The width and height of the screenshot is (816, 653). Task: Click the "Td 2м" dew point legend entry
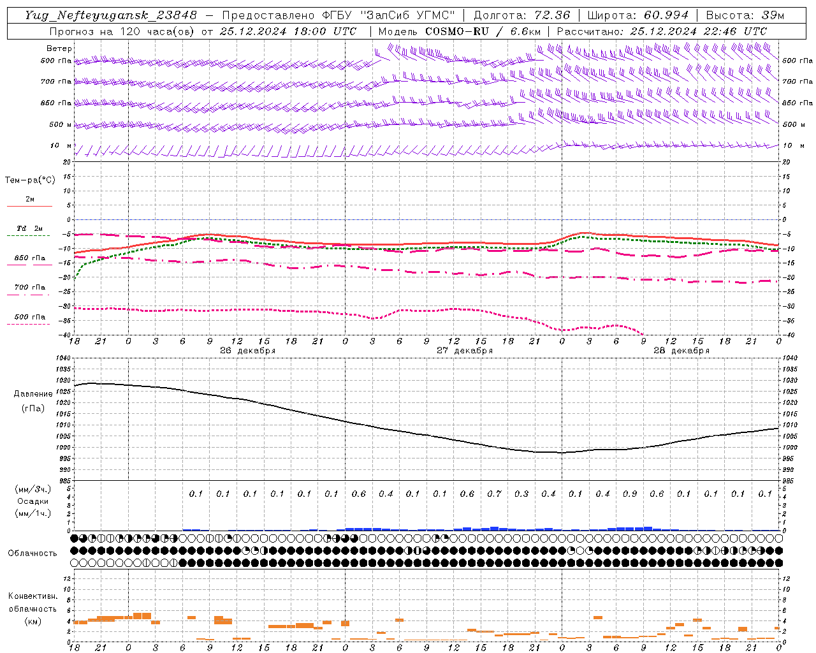[30, 228]
